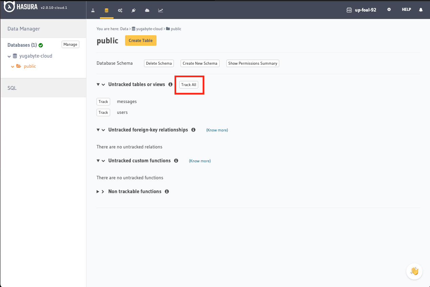This screenshot has width=430, height=287.
Task: Click the yellow Create Table button
Action: pos(141,40)
